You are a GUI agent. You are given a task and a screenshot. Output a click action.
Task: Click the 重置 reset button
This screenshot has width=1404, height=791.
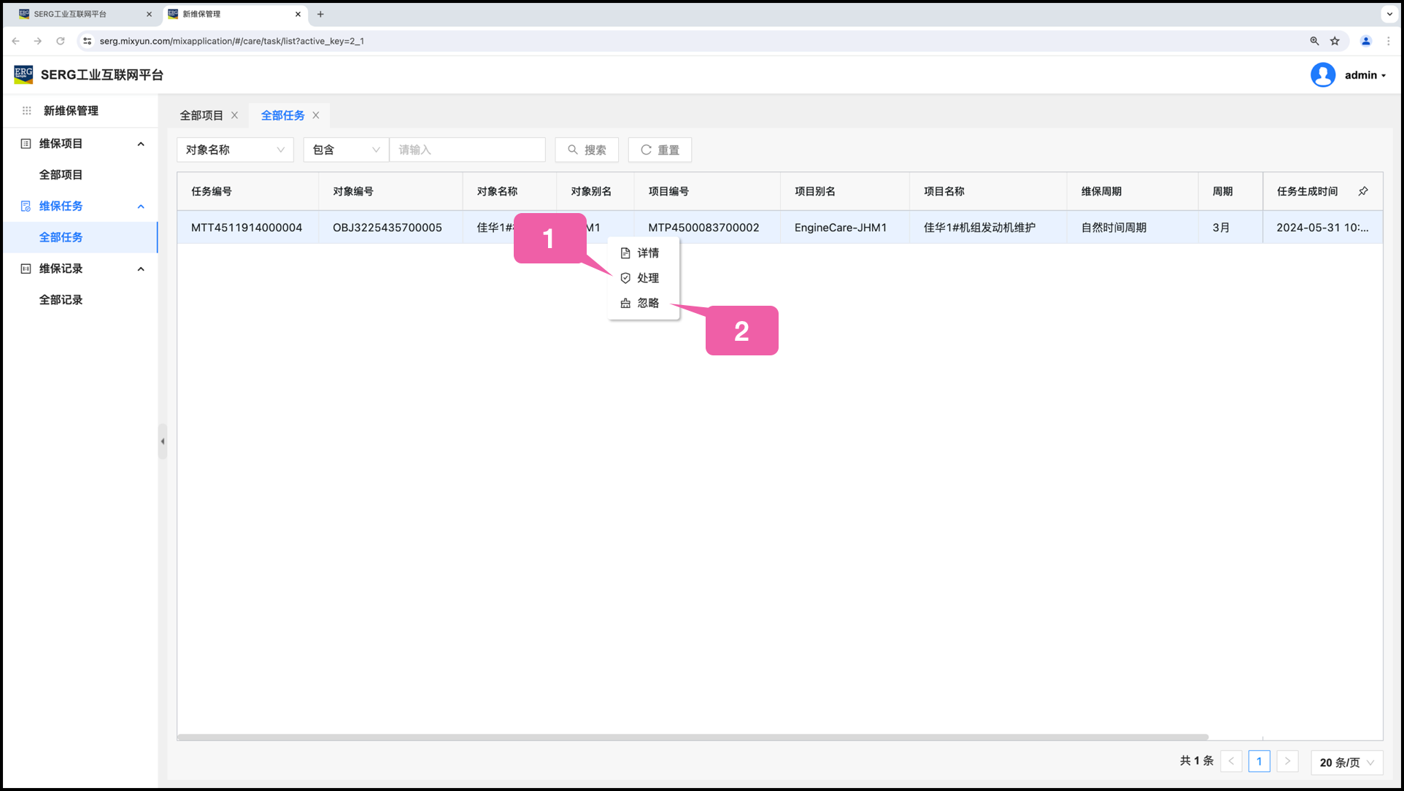(660, 150)
